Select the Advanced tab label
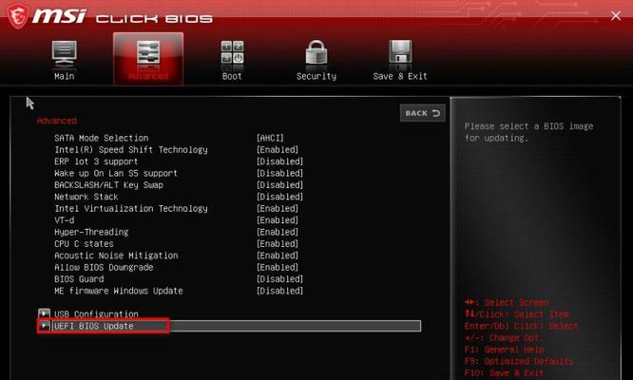This screenshot has height=380, width=633. pyautogui.click(x=148, y=76)
